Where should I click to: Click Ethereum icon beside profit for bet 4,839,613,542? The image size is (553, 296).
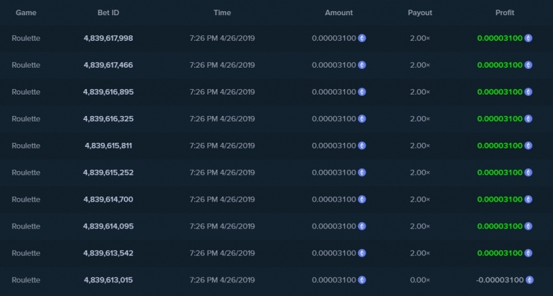pyautogui.click(x=528, y=253)
